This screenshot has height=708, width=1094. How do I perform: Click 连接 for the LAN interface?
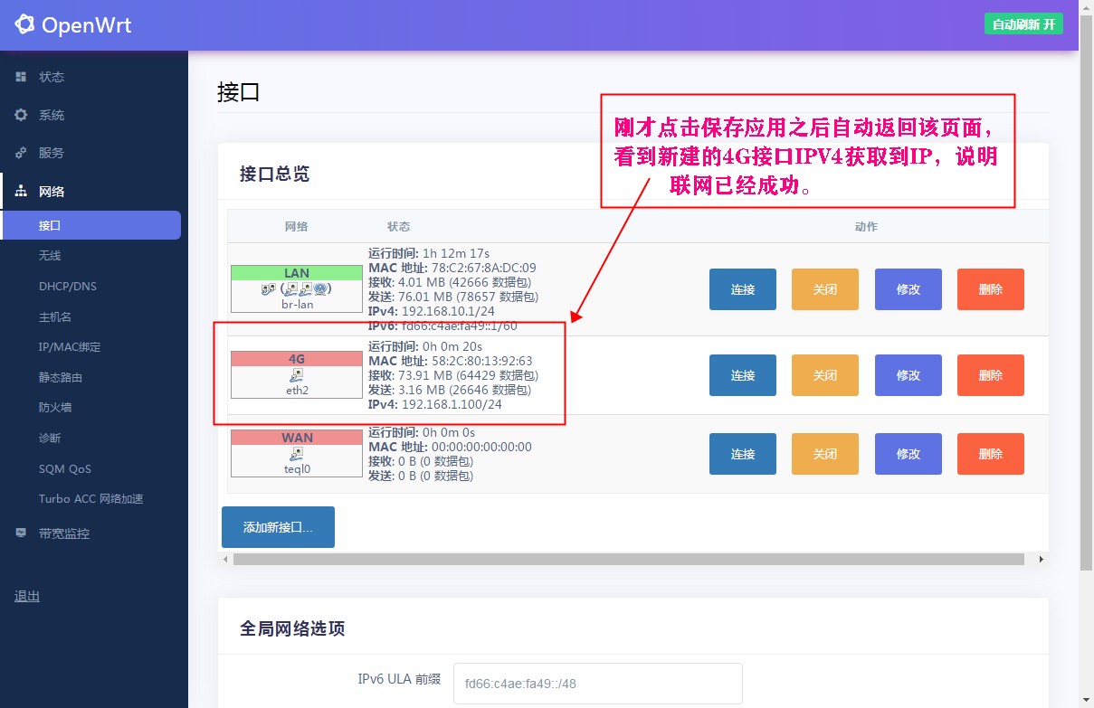point(743,289)
